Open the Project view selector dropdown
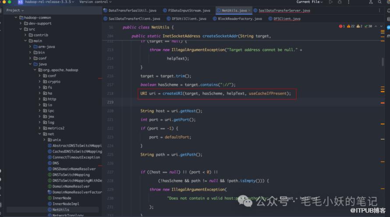 15,10
